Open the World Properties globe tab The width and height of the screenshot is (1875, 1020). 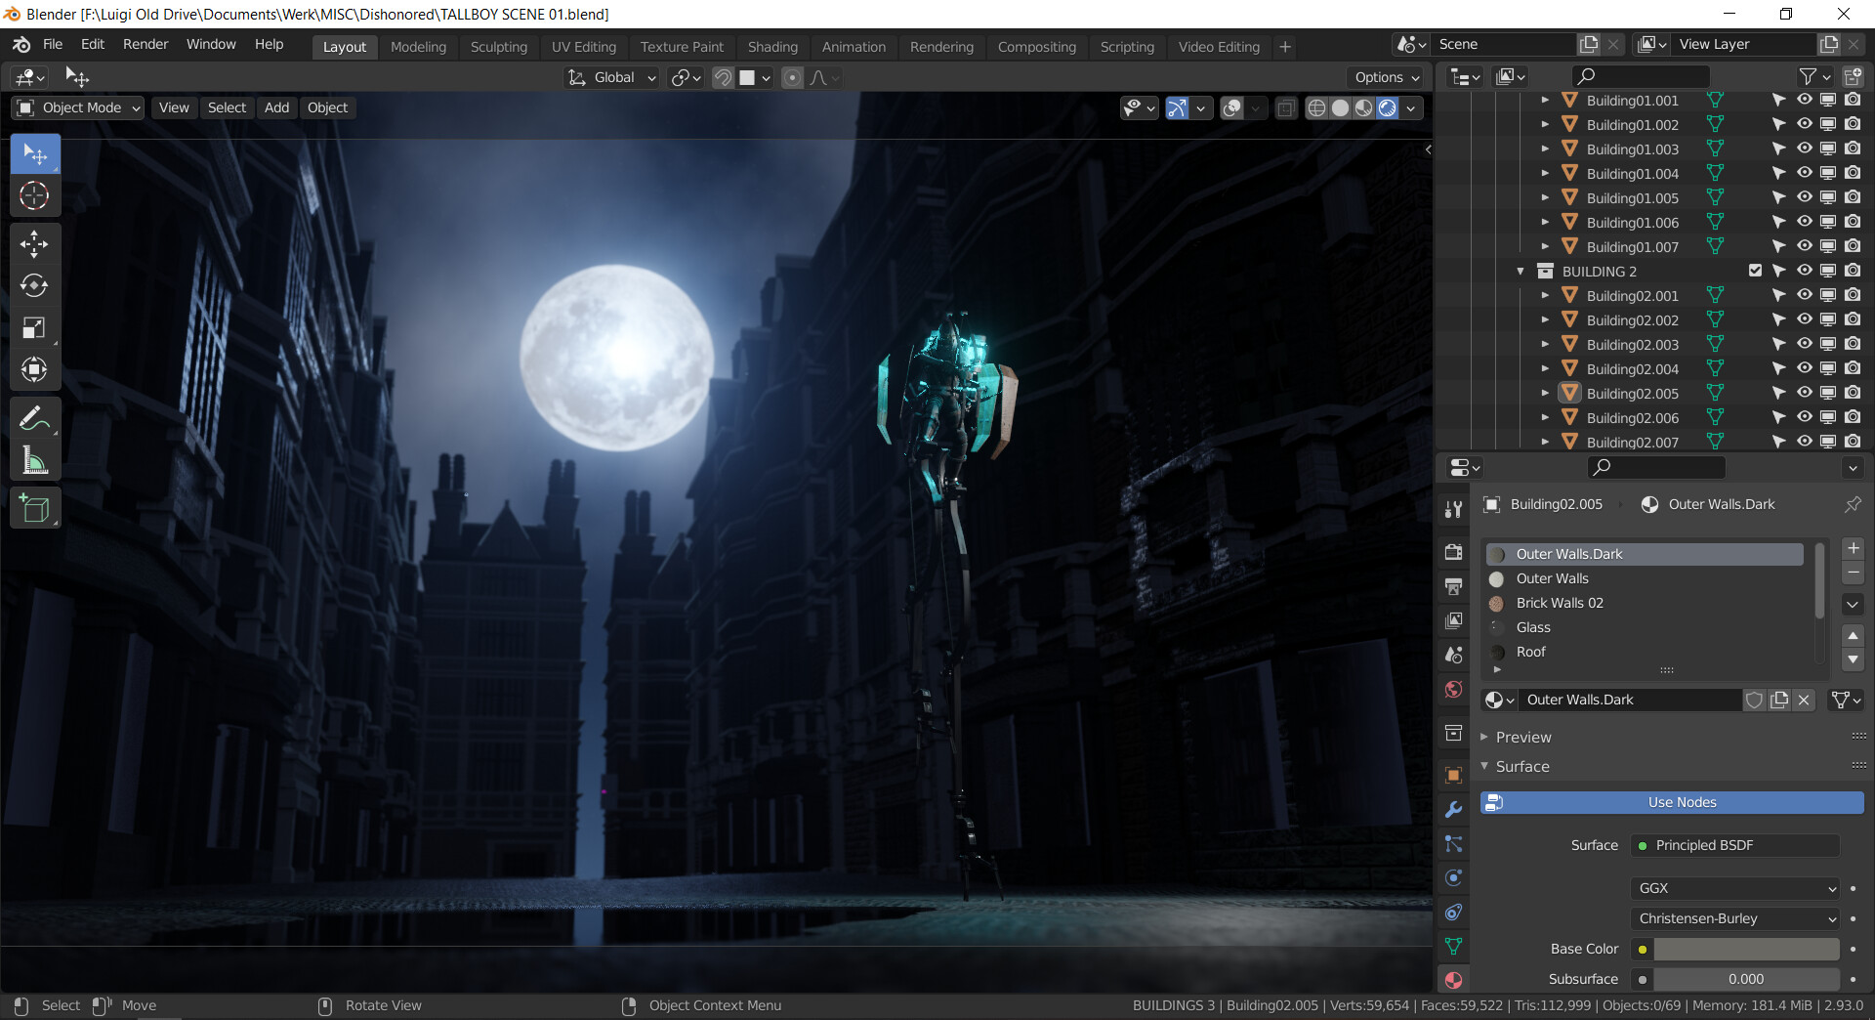(x=1454, y=689)
